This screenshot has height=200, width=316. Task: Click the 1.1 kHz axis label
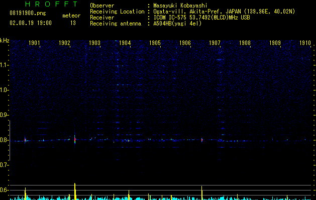pyautogui.click(x=4, y=65)
